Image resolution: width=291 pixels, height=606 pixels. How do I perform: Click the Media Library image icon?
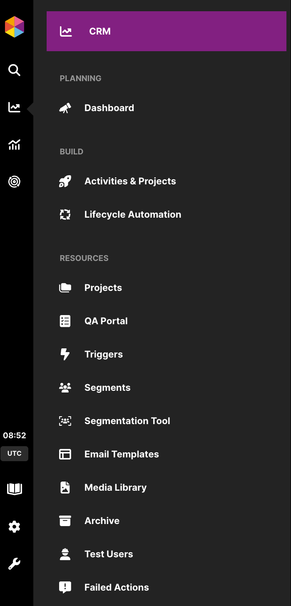pyautogui.click(x=65, y=487)
